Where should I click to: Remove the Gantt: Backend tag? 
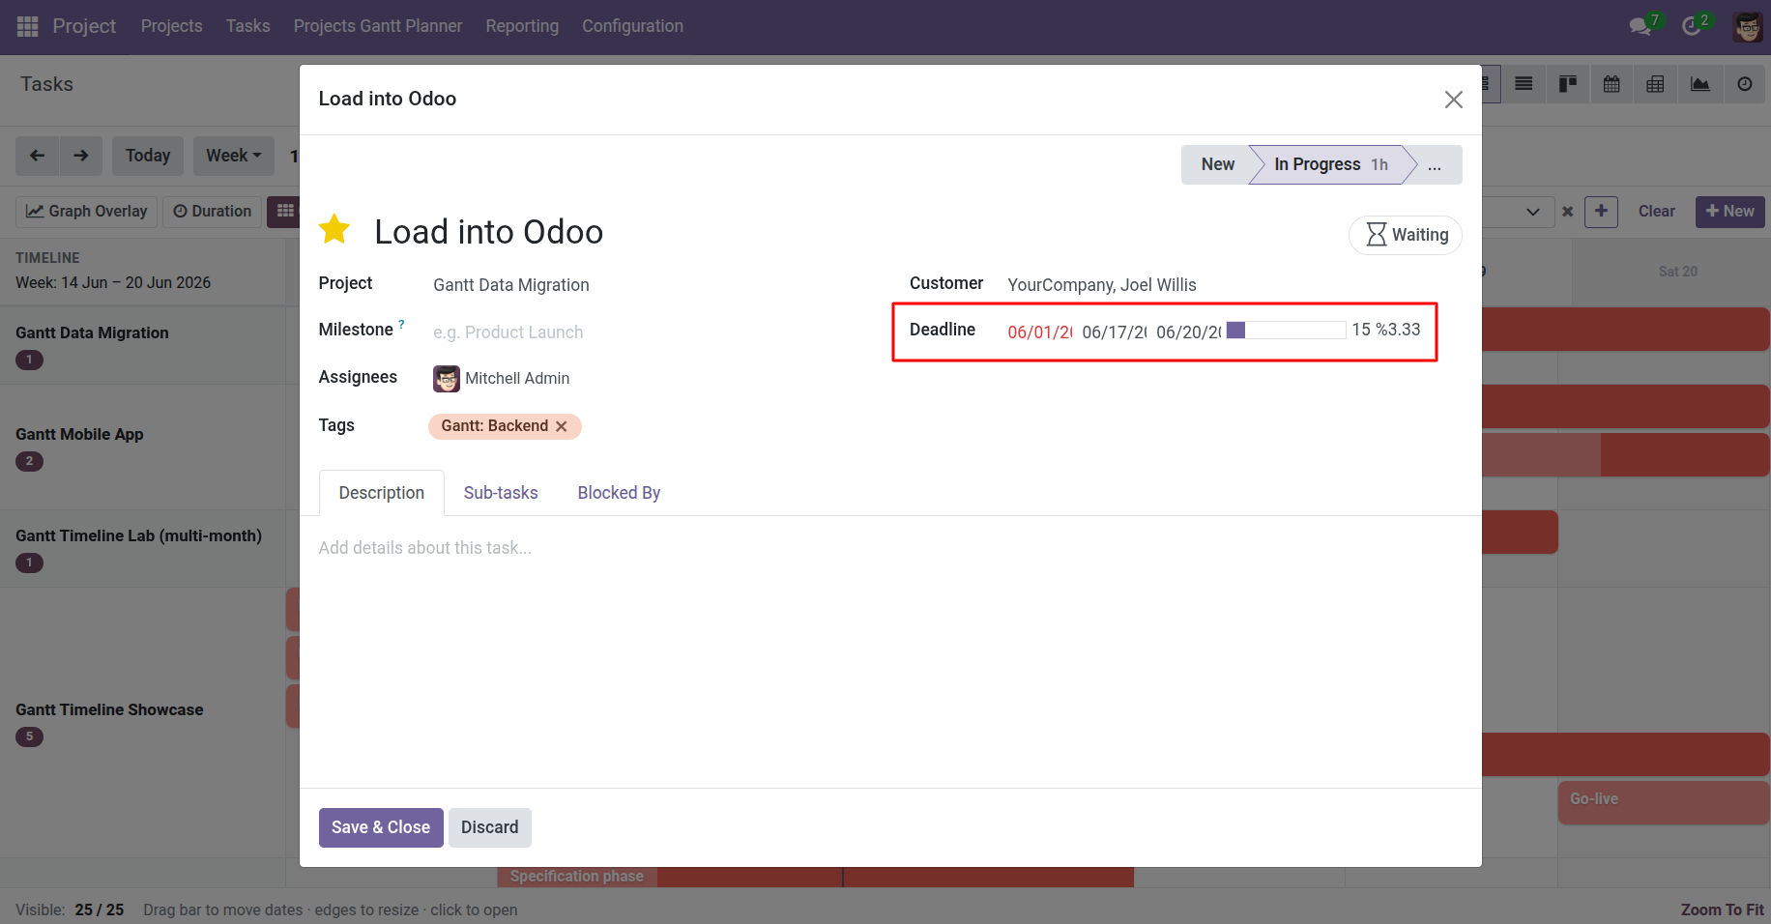click(x=561, y=426)
